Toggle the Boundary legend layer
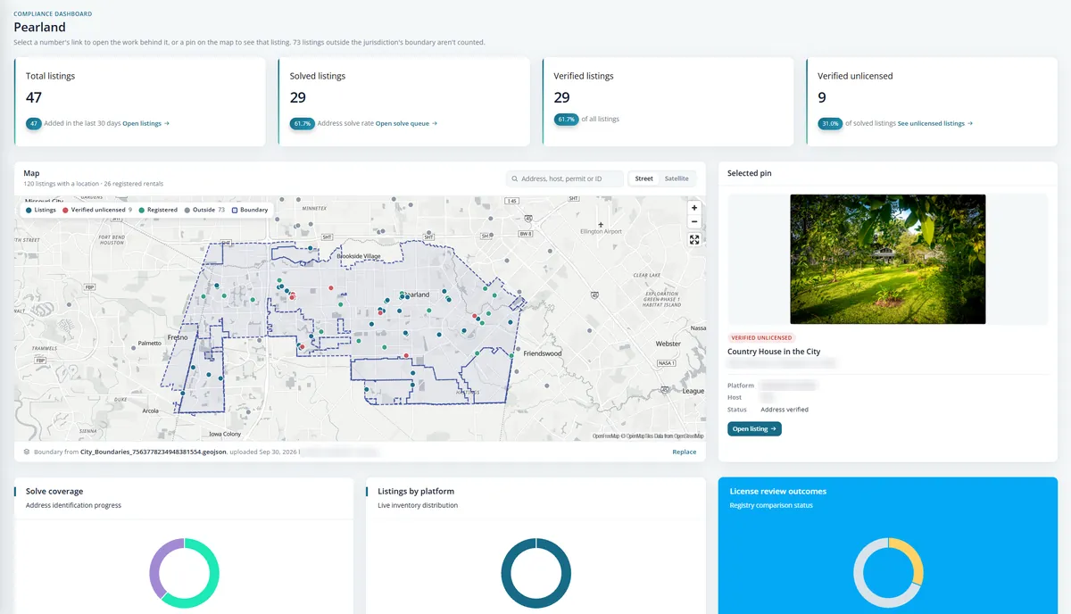 pos(249,210)
